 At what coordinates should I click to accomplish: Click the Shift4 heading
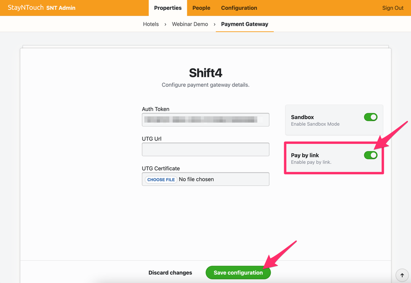[x=205, y=73]
